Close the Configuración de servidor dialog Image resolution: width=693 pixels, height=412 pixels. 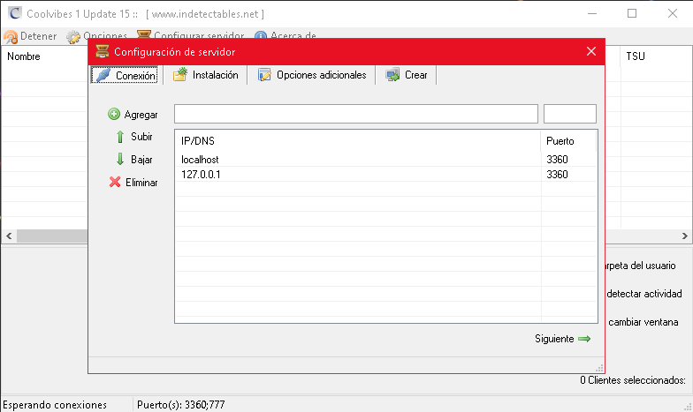591,51
